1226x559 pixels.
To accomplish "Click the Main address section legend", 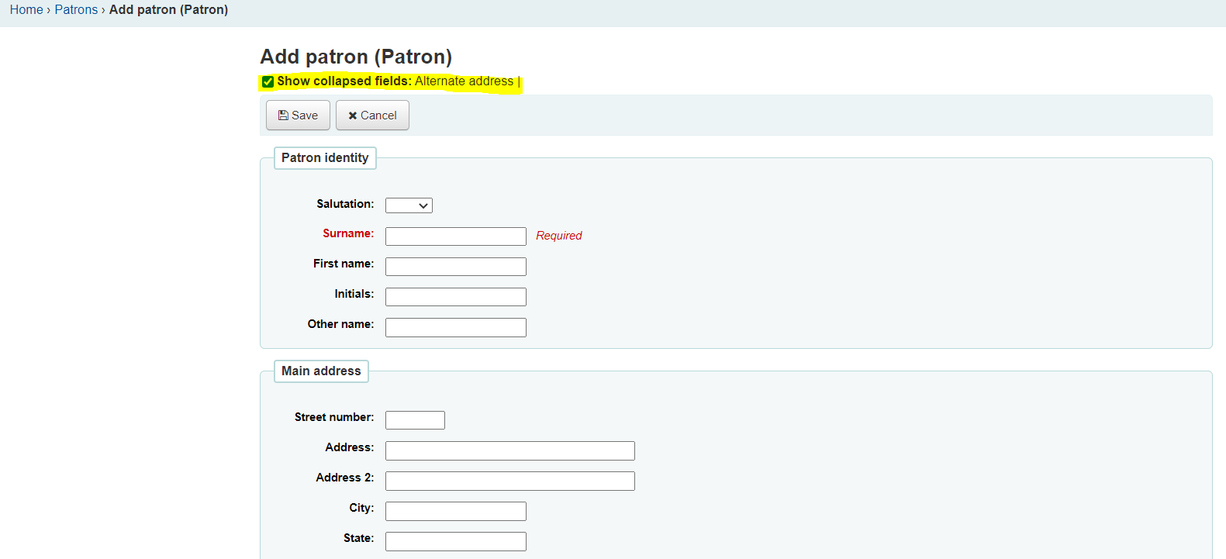I will (321, 371).
